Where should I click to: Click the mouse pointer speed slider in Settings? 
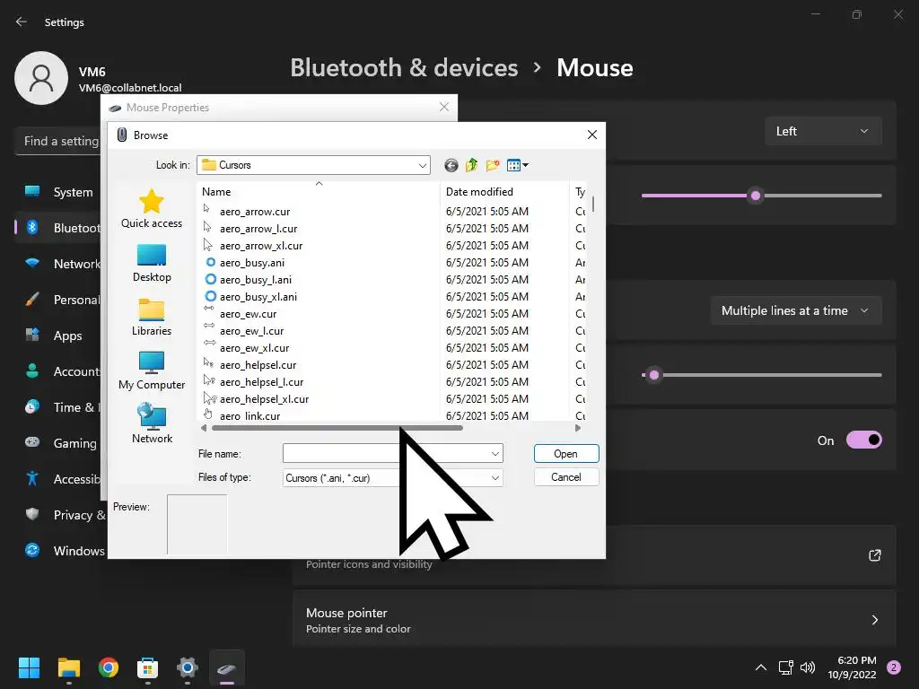pos(761,195)
